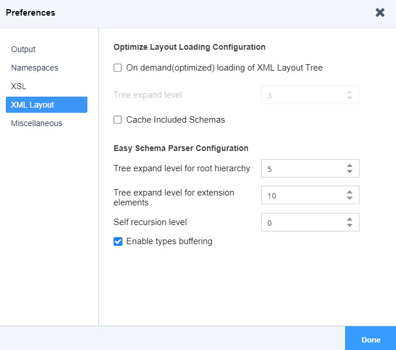
Task: Check the Cache Included Schemas option
Action: (x=118, y=120)
